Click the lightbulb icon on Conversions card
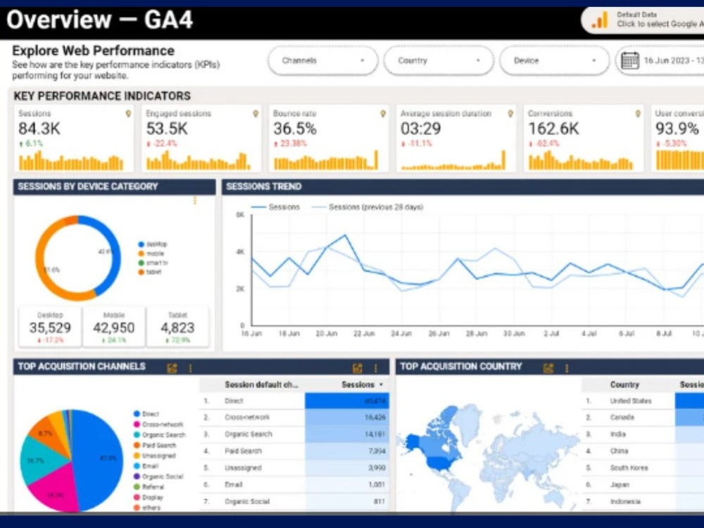Image resolution: width=704 pixels, height=528 pixels. 638,113
